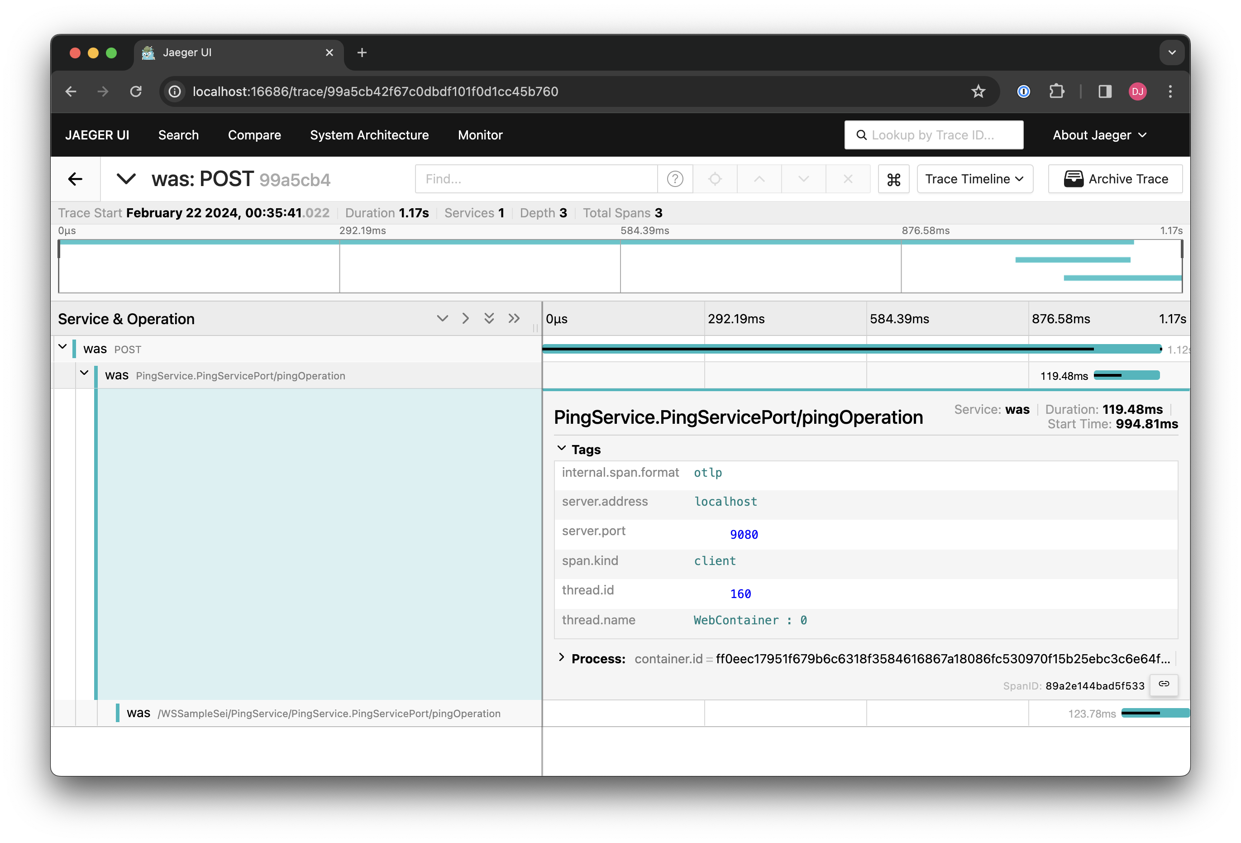Screen dimensions: 1241x843
Task: Bookmark page with star icon
Action: pyautogui.click(x=978, y=91)
